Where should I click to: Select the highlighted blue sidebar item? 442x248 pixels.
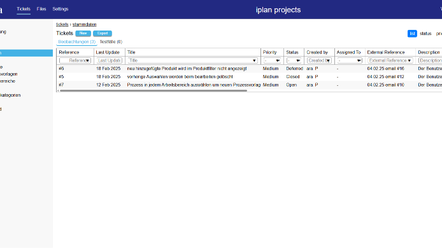click(x=26, y=53)
